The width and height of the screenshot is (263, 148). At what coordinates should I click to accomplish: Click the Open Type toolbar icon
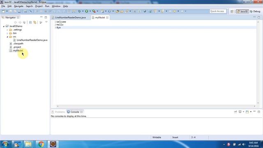pos(118,11)
